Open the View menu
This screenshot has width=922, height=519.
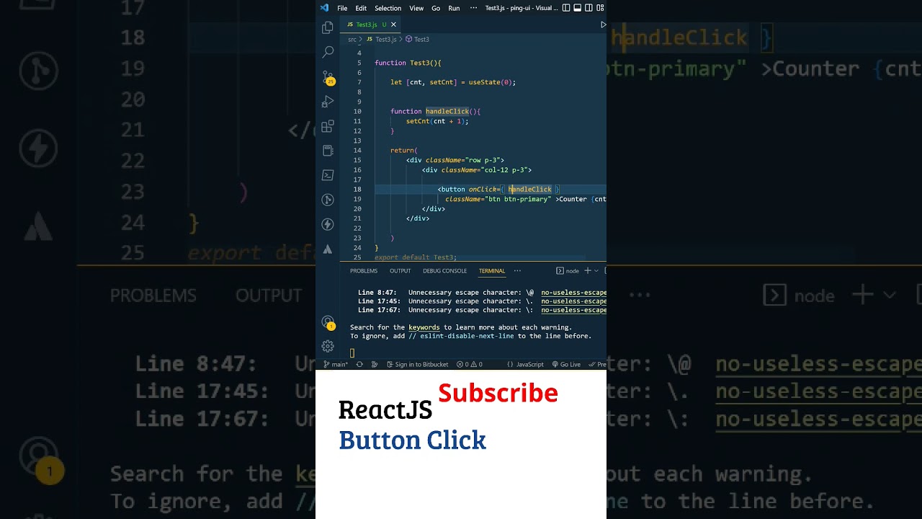pyautogui.click(x=416, y=8)
